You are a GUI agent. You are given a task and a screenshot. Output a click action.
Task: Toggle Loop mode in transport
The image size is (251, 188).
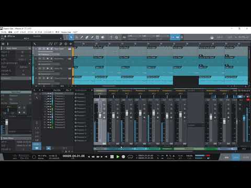130,157
